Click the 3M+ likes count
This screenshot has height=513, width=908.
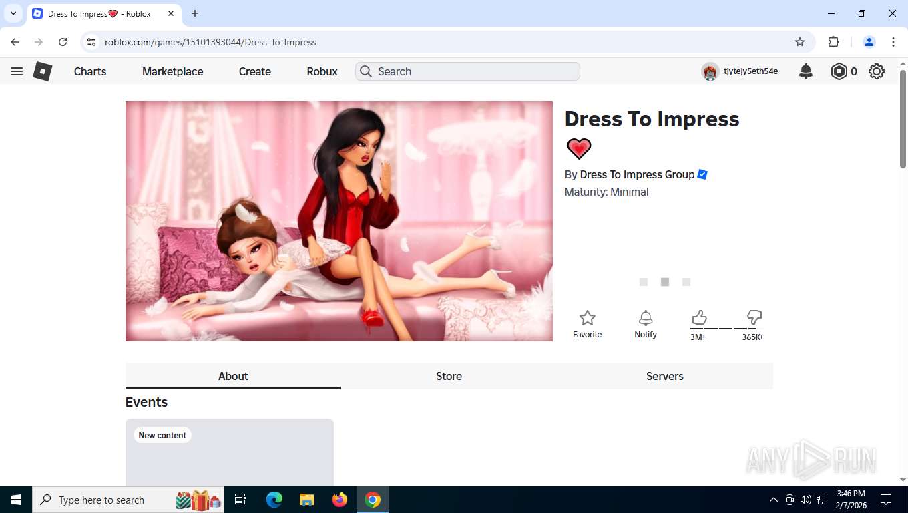point(698,337)
